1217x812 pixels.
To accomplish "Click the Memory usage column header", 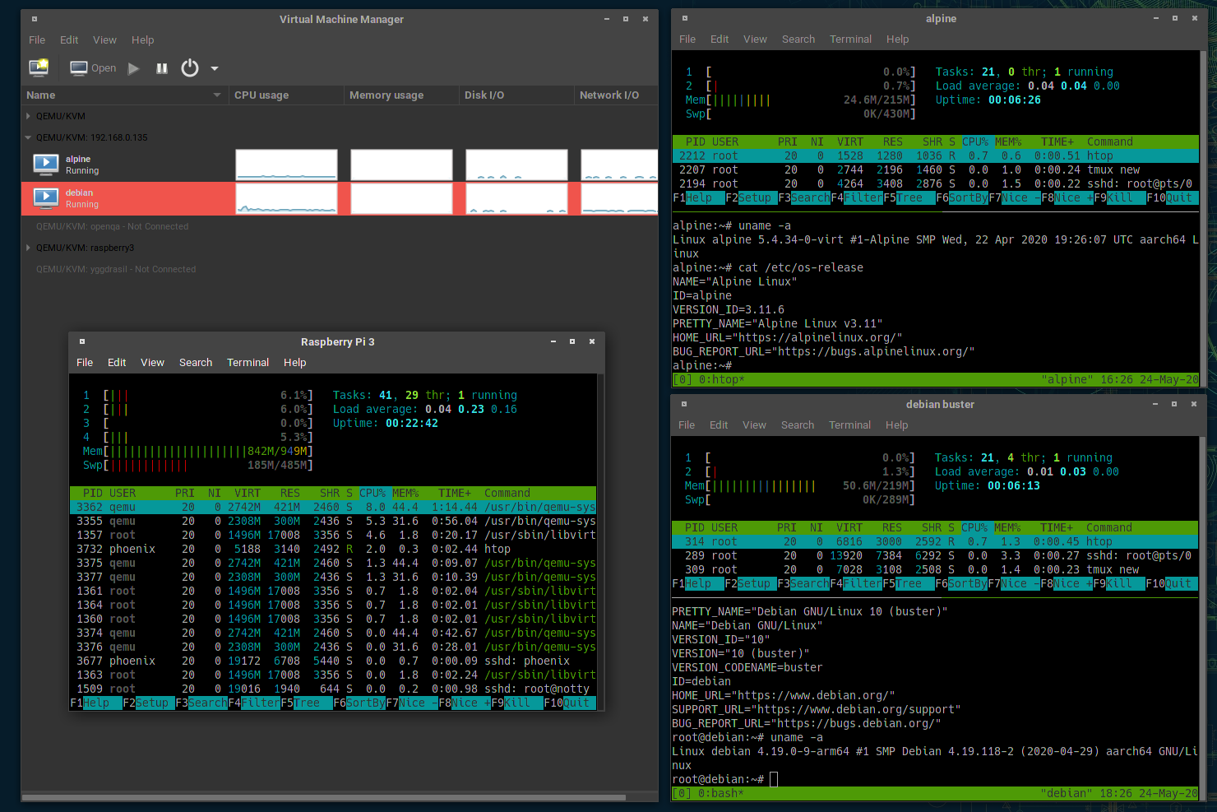I will (x=400, y=95).
